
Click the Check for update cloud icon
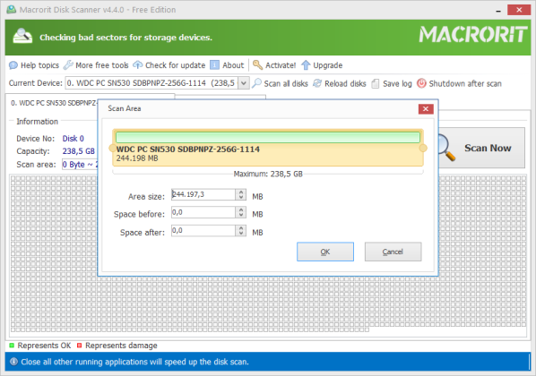point(138,64)
